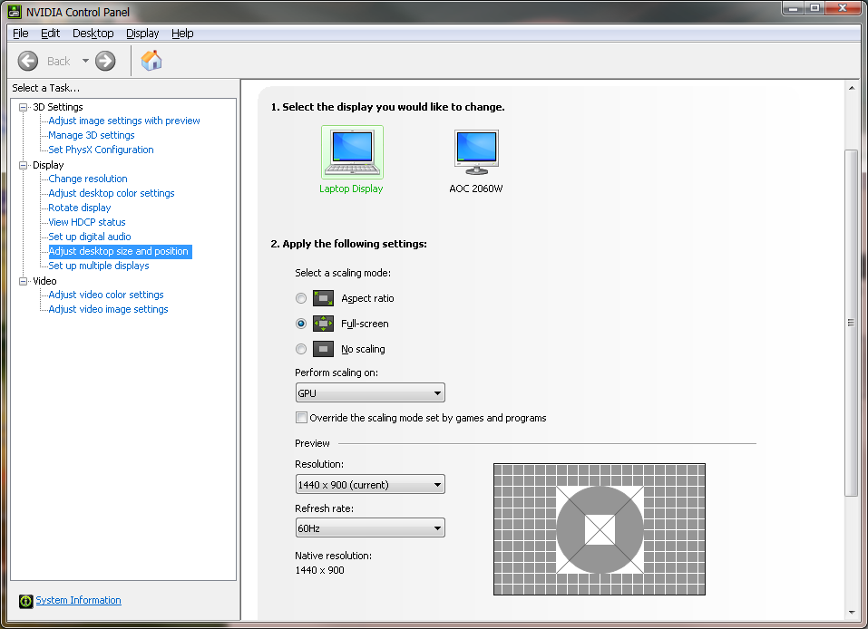Open the Display menu
This screenshot has height=629, width=868.
142,34
